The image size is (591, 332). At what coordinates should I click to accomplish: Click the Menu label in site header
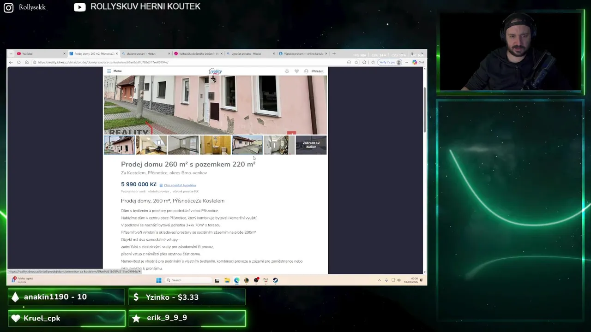(117, 71)
